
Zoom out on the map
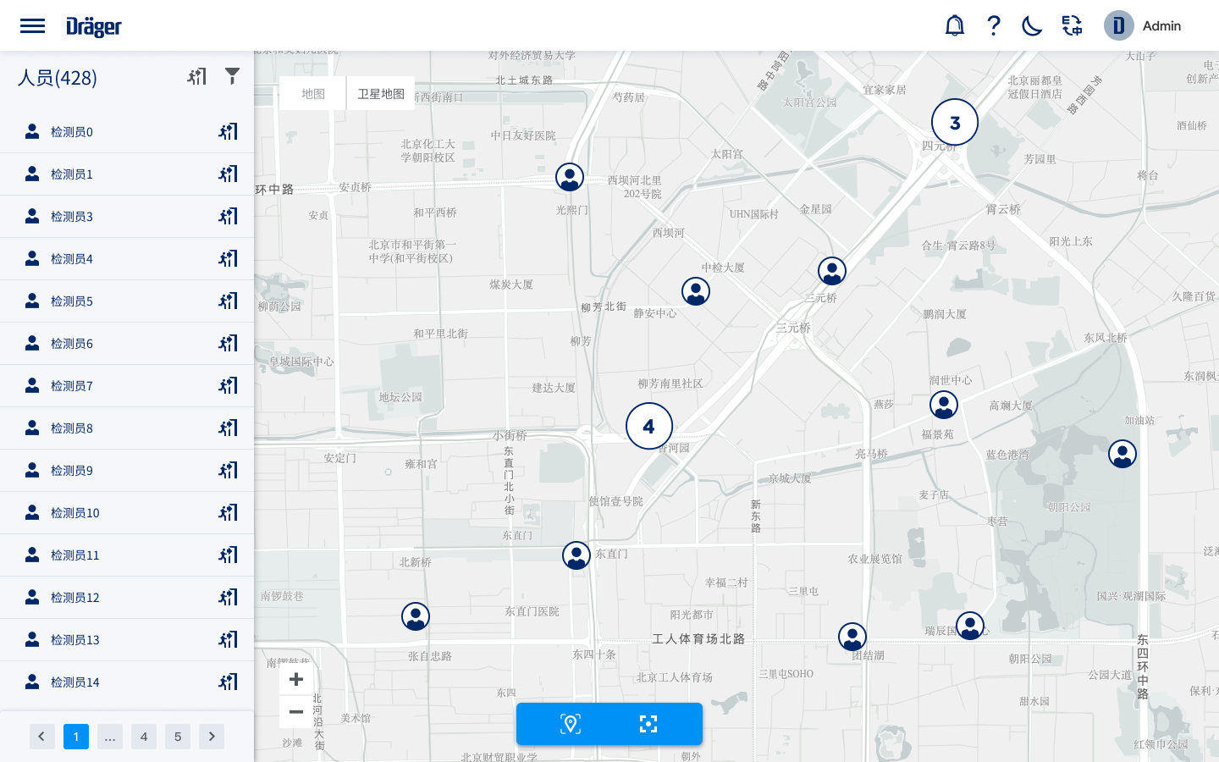coord(296,712)
